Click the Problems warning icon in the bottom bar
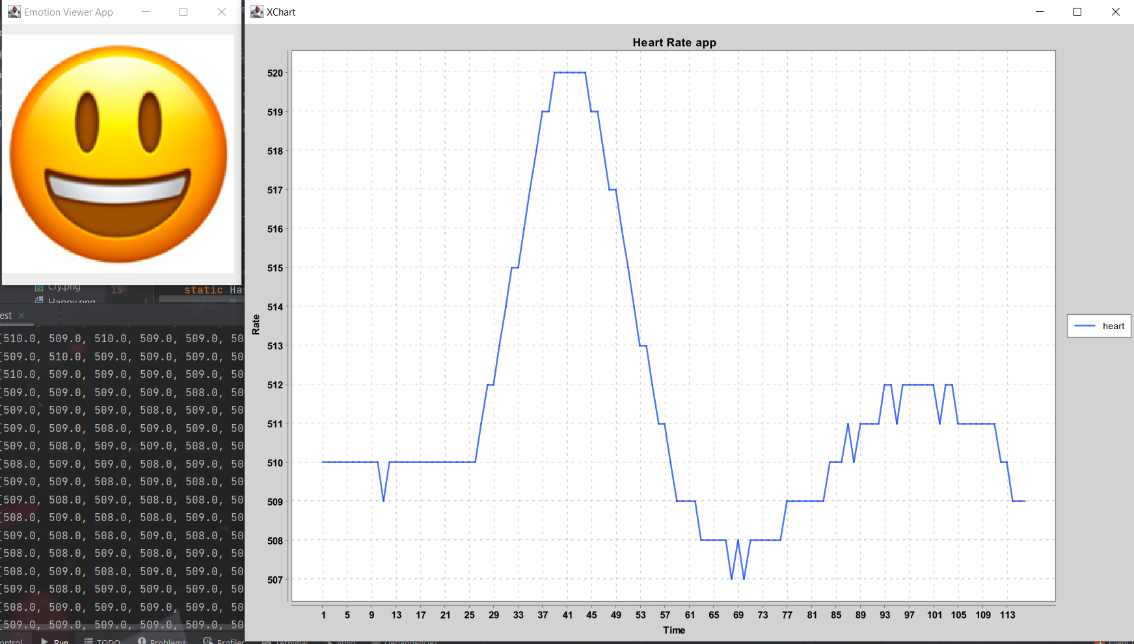Image resolution: width=1134 pixels, height=644 pixels. (x=142, y=641)
